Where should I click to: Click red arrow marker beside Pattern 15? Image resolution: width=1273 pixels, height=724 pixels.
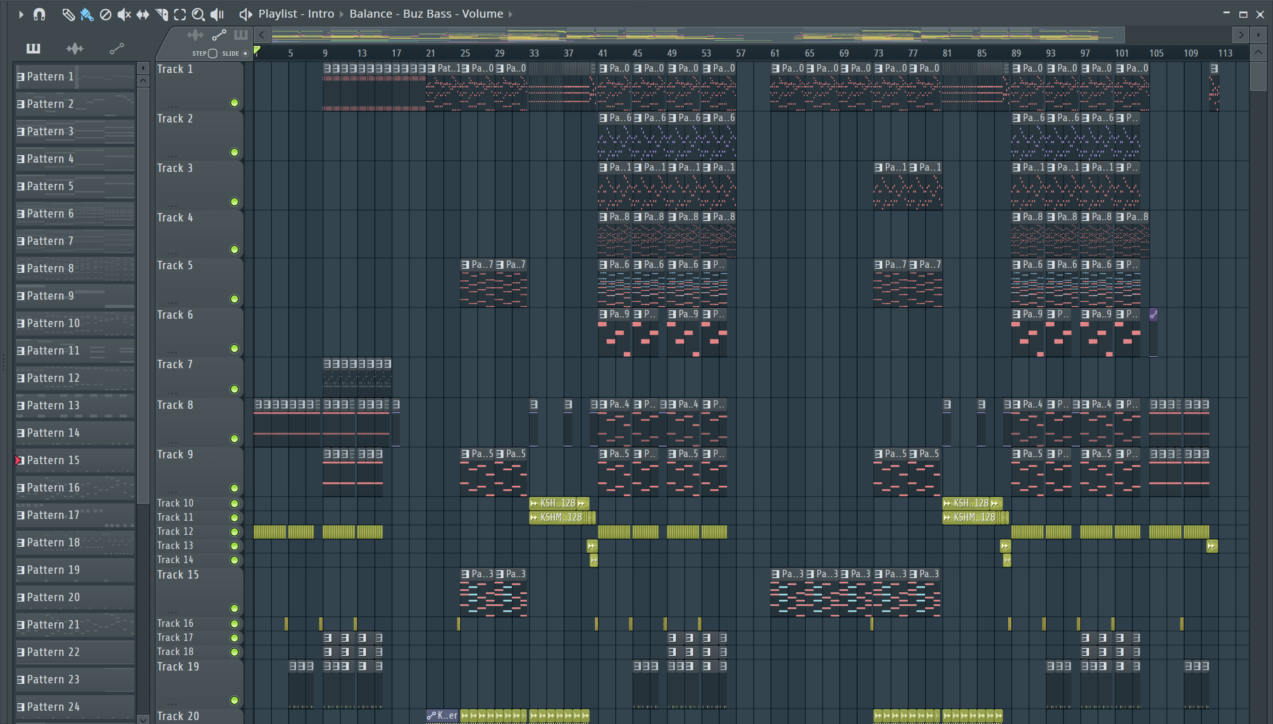18,461
